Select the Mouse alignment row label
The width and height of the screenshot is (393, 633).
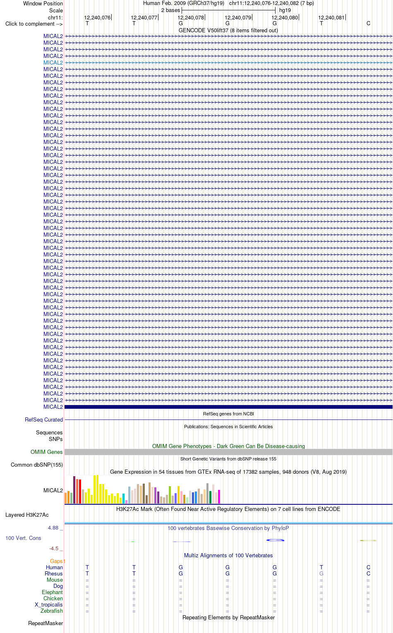pyautogui.click(x=55, y=580)
